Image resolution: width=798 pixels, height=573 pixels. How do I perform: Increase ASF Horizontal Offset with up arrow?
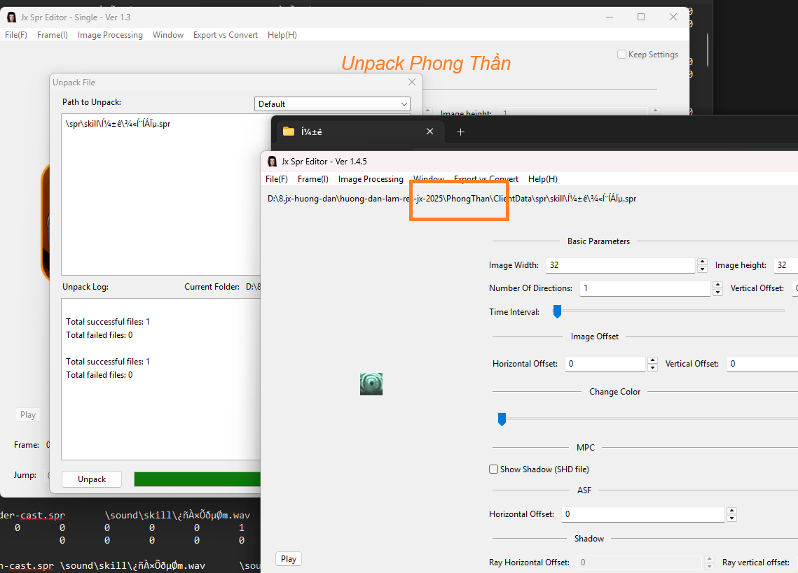tap(731, 511)
